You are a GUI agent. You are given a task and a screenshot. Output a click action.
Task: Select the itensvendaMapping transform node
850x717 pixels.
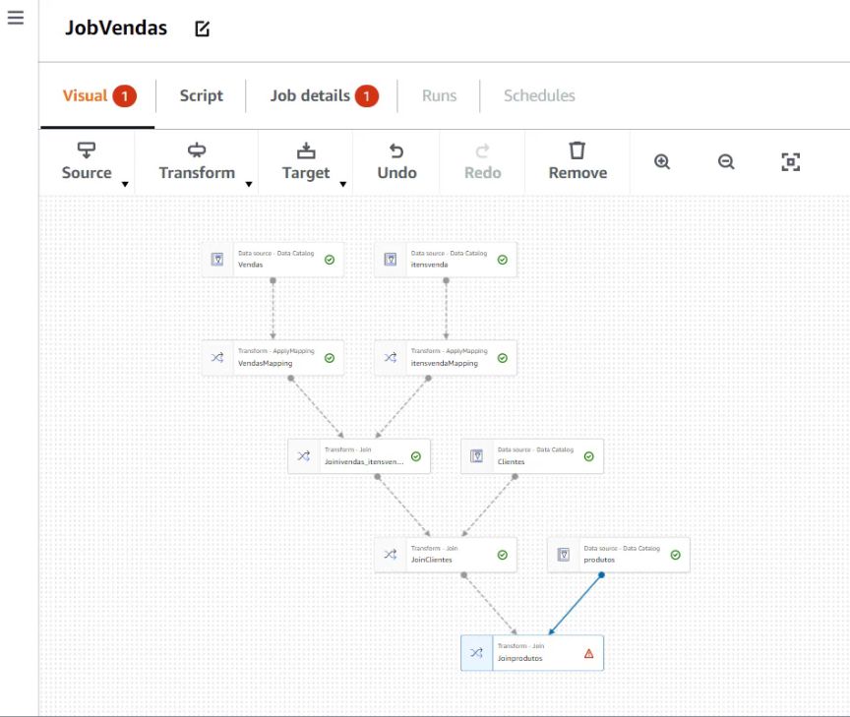tap(446, 358)
